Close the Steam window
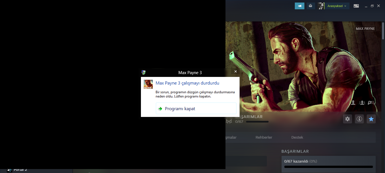 tap(379, 6)
